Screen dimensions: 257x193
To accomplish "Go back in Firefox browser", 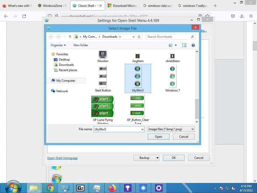I will coord(6,16).
